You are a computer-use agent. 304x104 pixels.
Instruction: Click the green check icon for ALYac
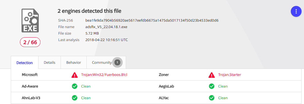212,98
